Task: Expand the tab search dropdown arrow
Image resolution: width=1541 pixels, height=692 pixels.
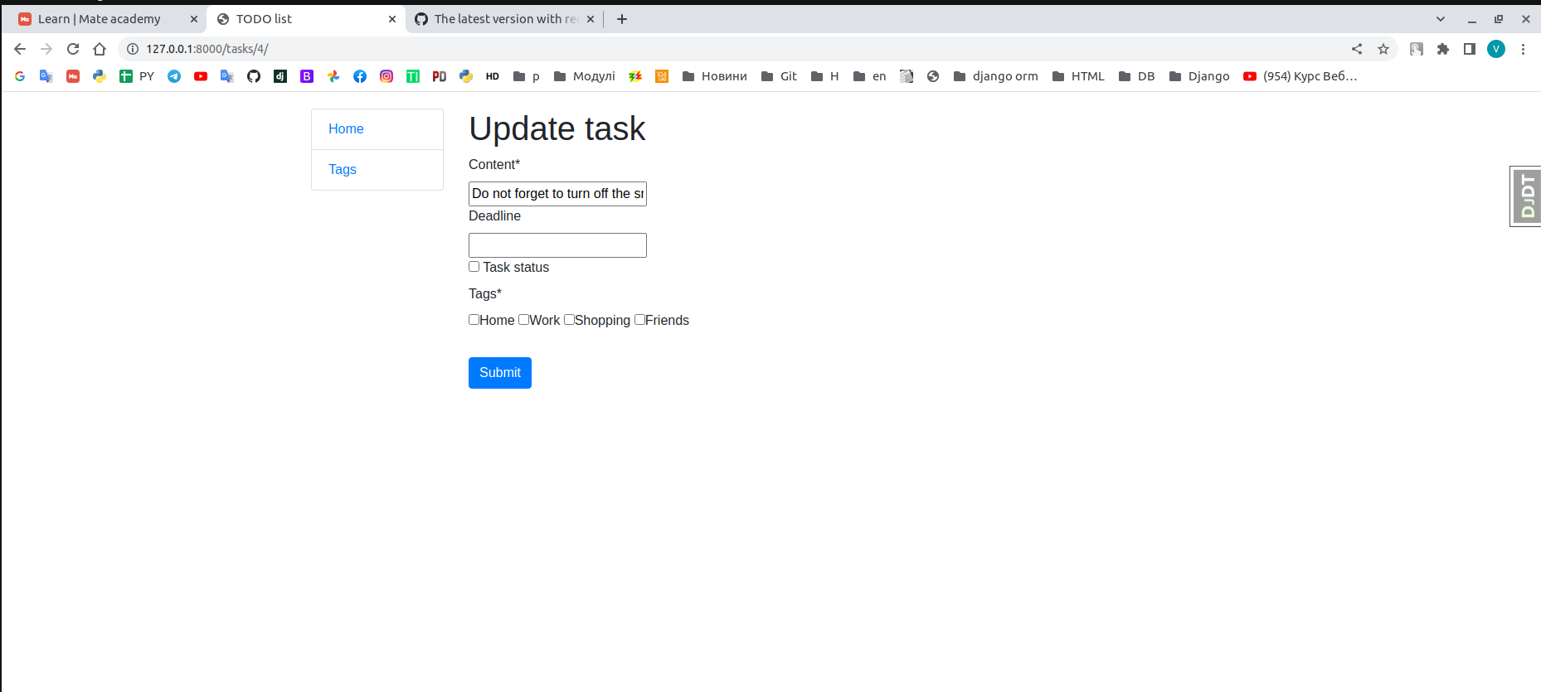Action: coord(1441,19)
